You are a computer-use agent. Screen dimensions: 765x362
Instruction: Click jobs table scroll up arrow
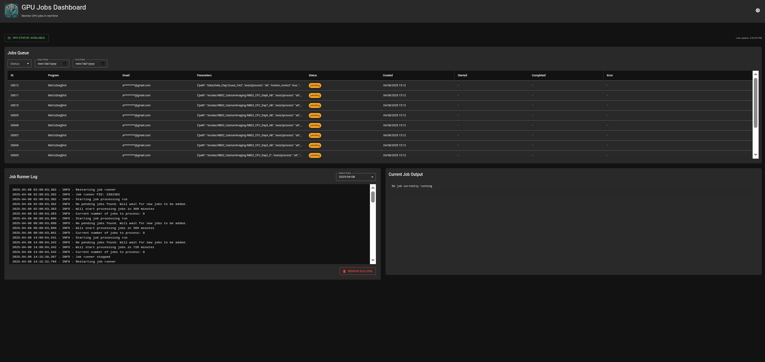point(755,74)
